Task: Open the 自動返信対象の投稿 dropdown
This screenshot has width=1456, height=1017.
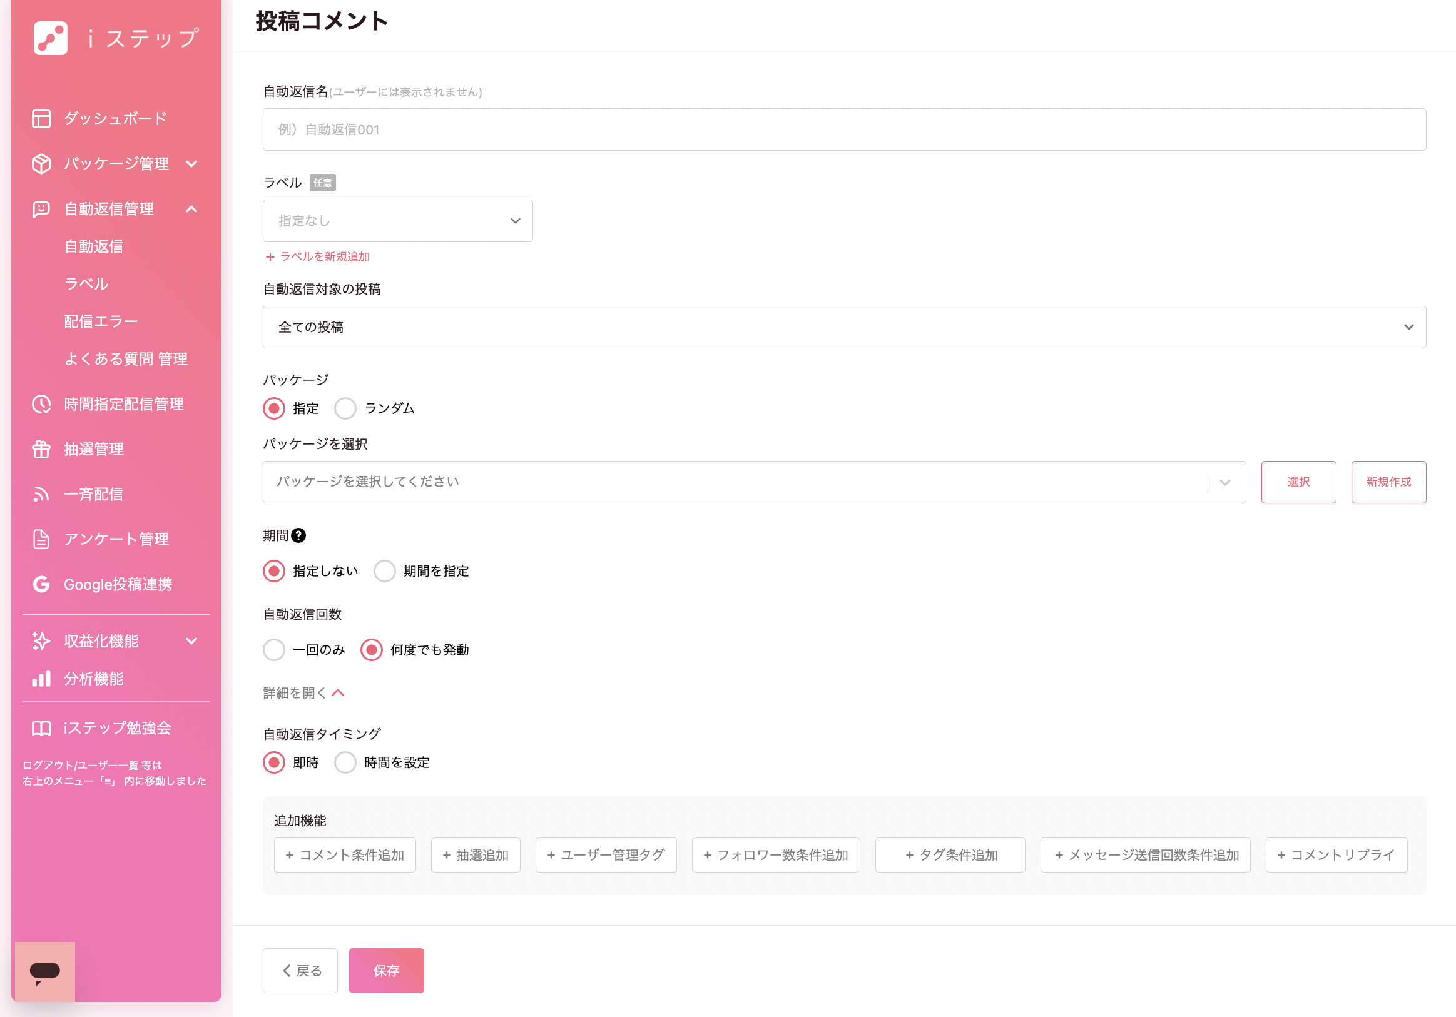Action: (x=844, y=327)
